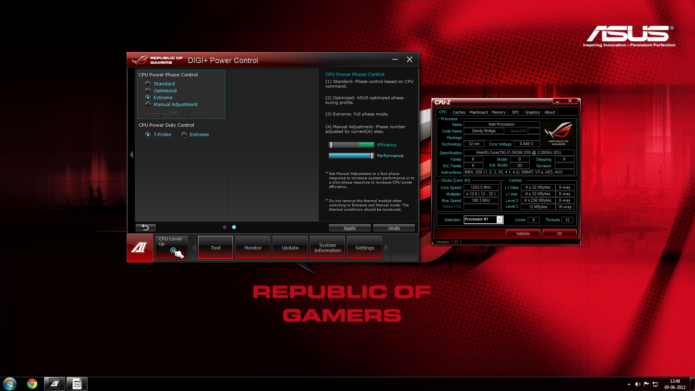The image size is (695, 391).
Task: Open volume control in system tray
Action: 637,384
